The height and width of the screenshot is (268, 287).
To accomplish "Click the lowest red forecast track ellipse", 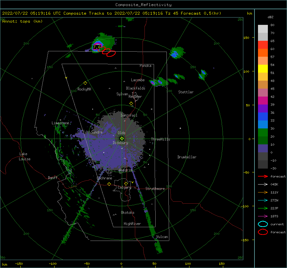I will (x=111, y=54).
